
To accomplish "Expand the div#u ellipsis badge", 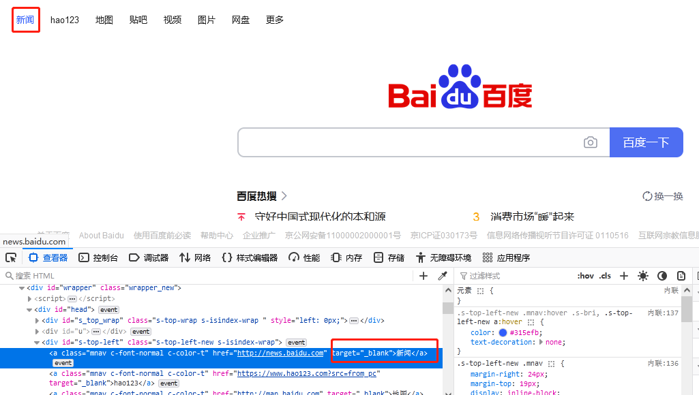I will (x=96, y=332).
